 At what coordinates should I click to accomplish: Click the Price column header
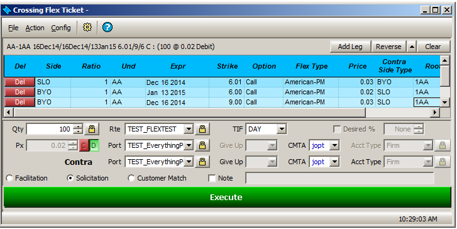pos(357,66)
